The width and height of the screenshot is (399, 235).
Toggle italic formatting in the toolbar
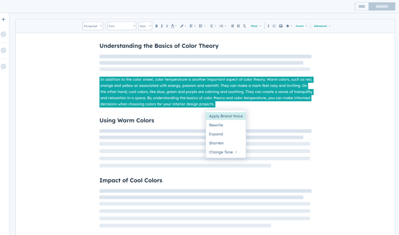161,26
